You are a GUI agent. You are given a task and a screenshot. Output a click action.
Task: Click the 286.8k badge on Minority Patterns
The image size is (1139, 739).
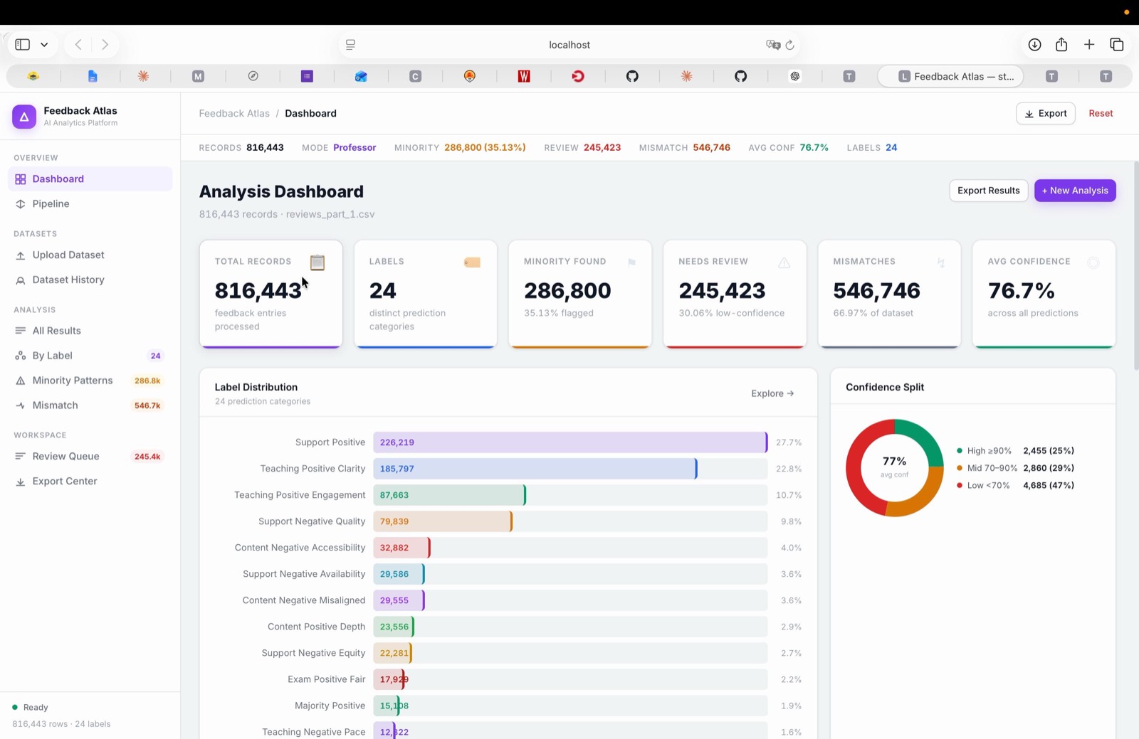[x=147, y=381]
